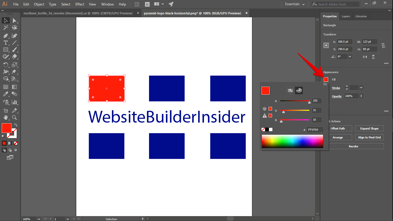This screenshot has height=221, width=393.
Task: Select the Hand tool
Action: point(5,117)
